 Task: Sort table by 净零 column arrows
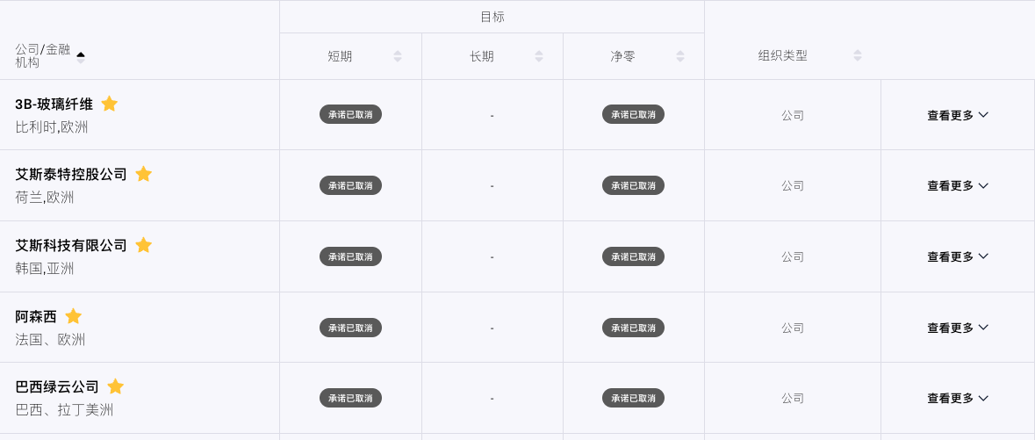(x=679, y=56)
